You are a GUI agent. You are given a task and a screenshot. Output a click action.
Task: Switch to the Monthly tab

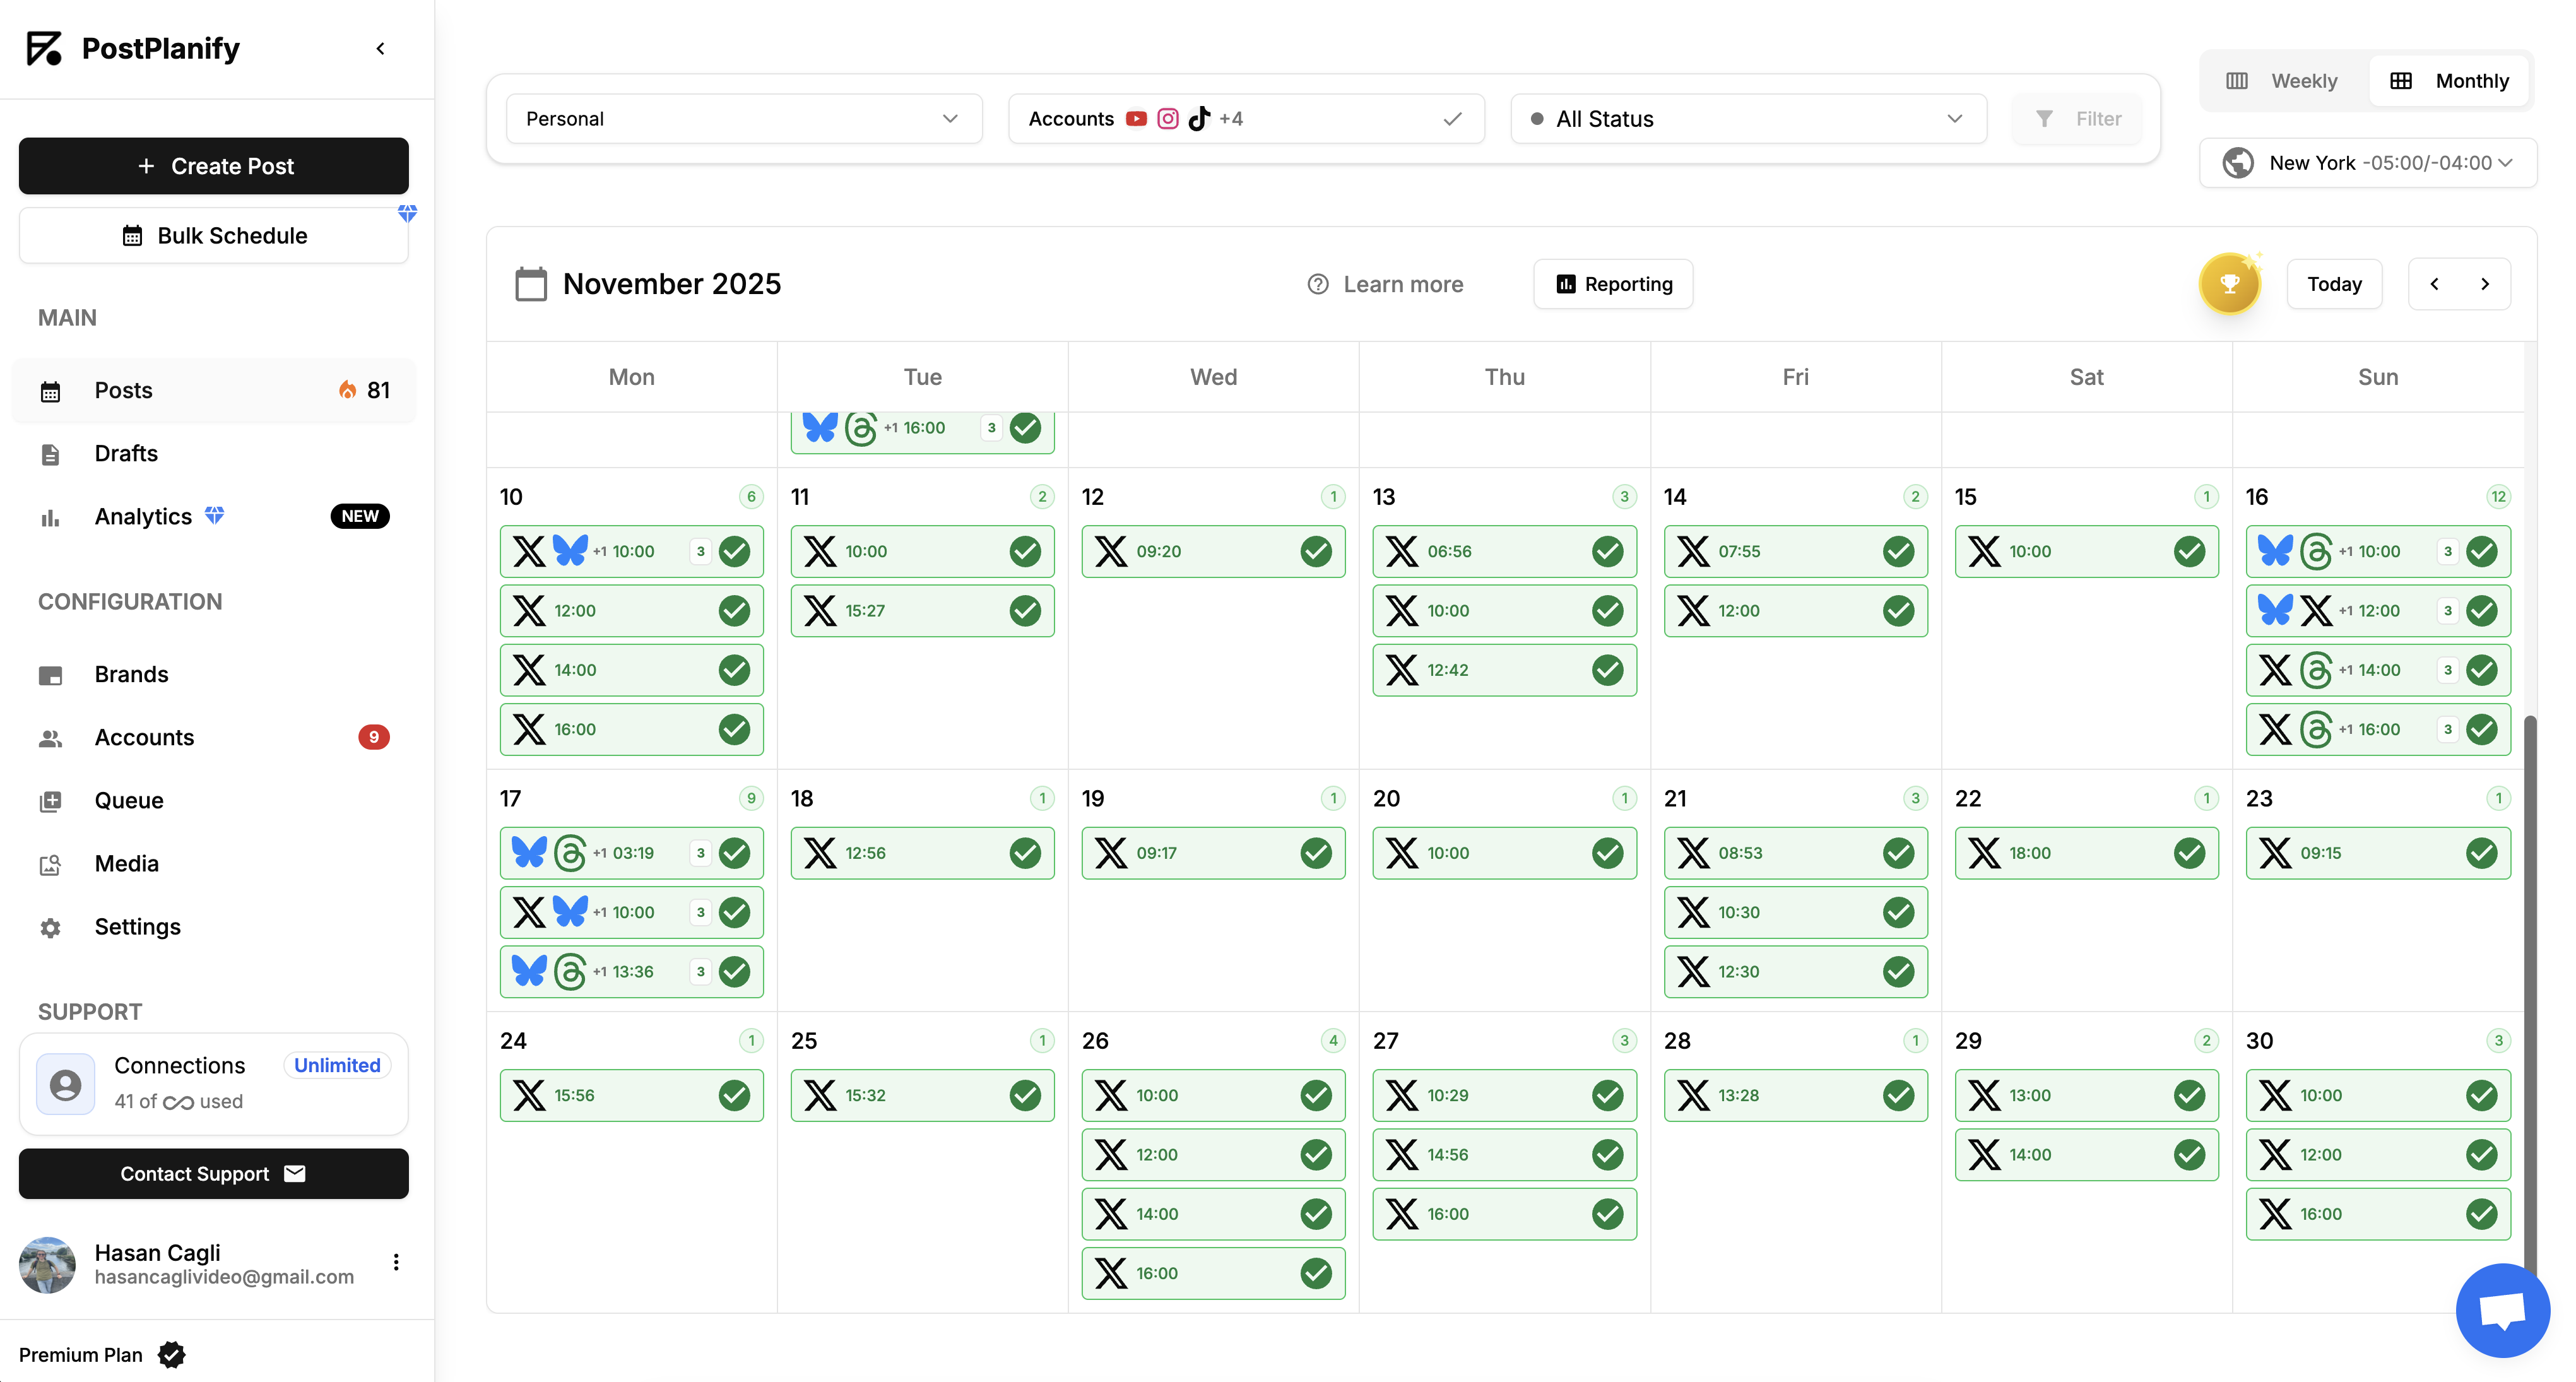click(x=2449, y=80)
